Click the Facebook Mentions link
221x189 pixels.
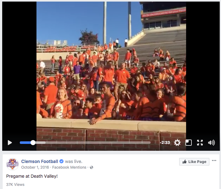69,167
